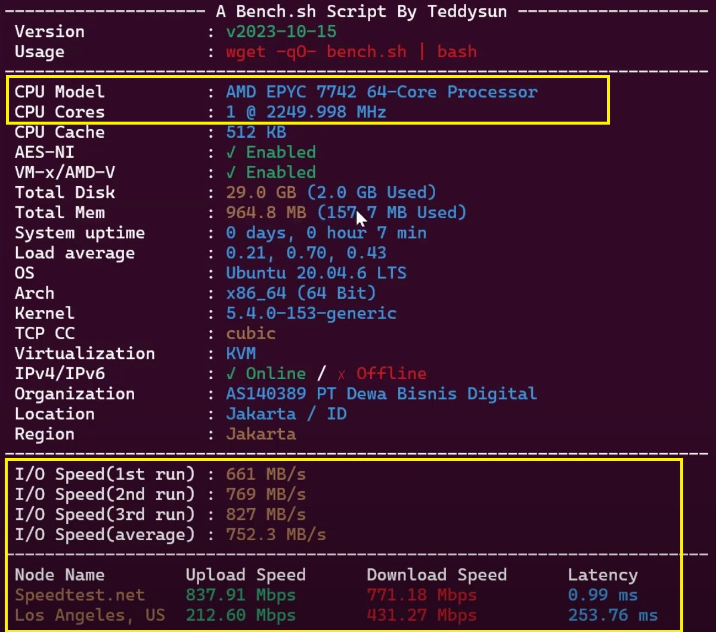Click the Kernel 5.4.0-153-generic value
The width and height of the screenshot is (716, 632).
pyautogui.click(x=311, y=313)
